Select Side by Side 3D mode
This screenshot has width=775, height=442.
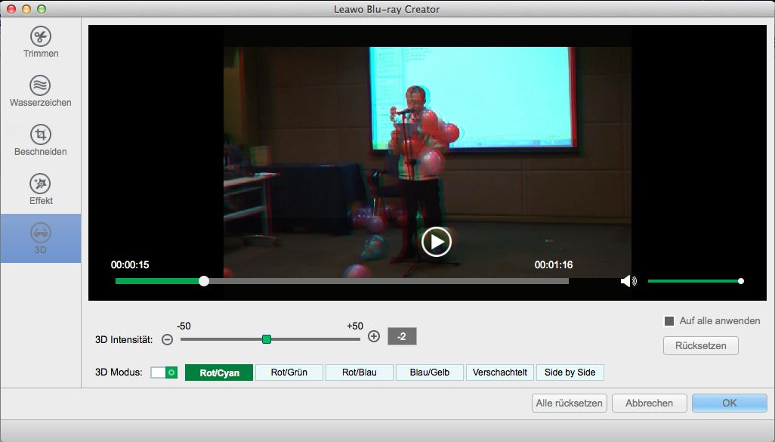pyautogui.click(x=570, y=372)
